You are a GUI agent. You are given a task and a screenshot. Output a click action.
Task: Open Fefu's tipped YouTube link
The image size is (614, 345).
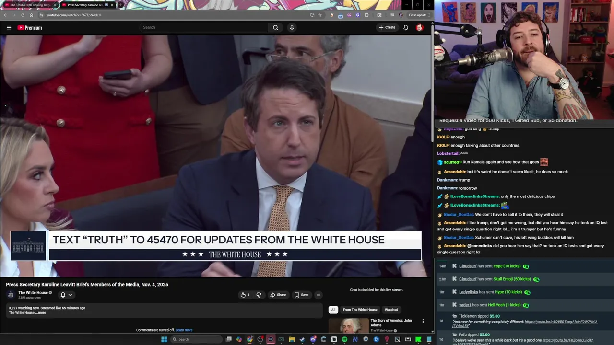click(x=567, y=340)
